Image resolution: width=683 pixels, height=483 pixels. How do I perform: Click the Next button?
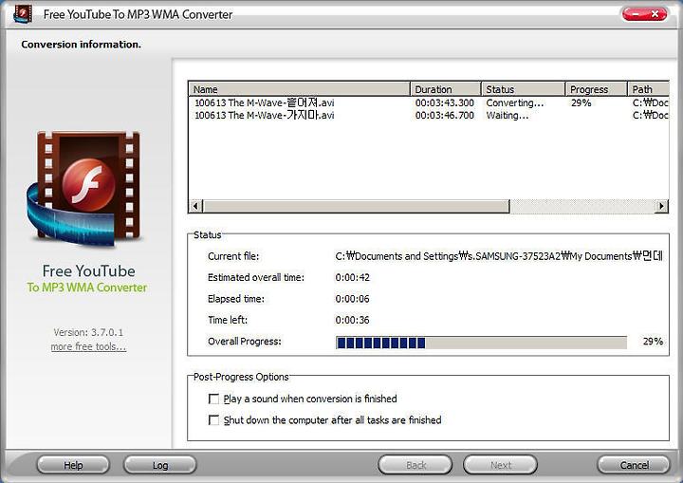(x=501, y=465)
